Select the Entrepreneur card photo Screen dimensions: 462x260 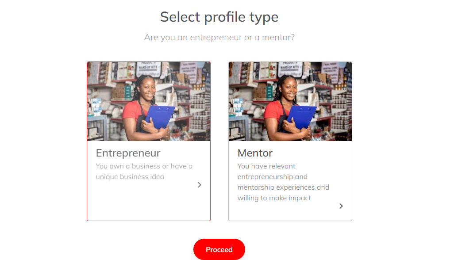[x=149, y=101]
